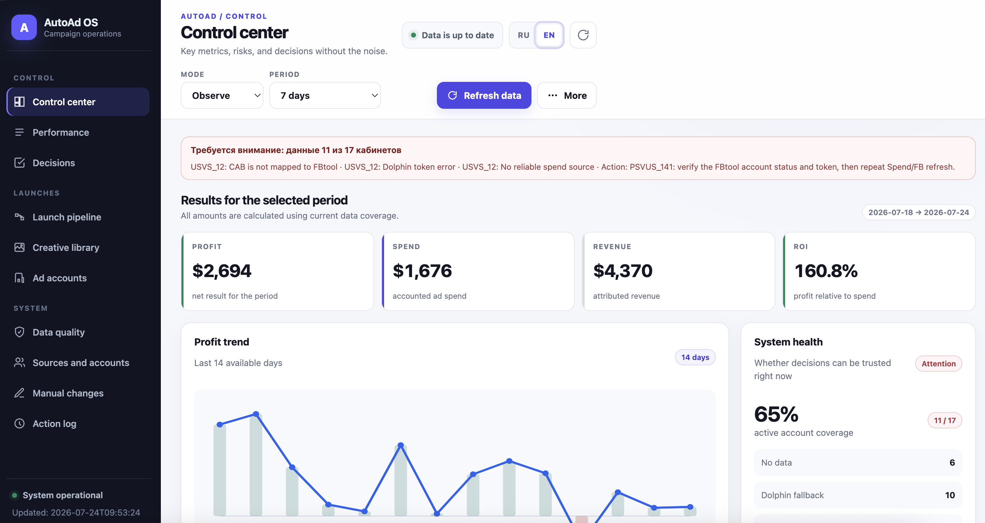The width and height of the screenshot is (985, 523).
Task: Click the 14 days badge on Profit trend
Action: (695, 357)
